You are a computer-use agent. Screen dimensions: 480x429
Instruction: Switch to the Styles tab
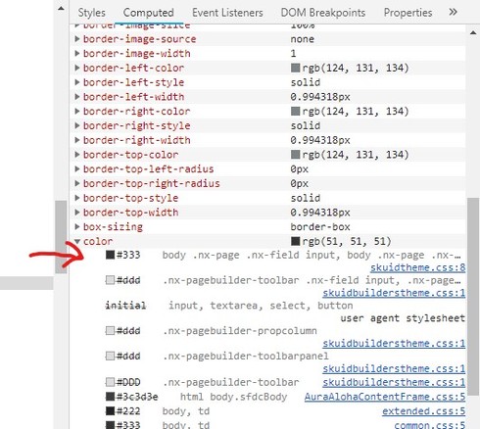(x=91, y=13)
